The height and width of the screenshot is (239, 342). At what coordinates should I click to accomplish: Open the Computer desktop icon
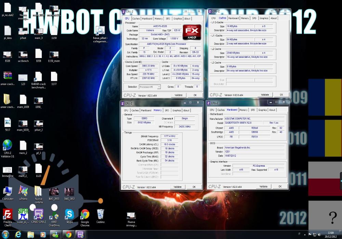click(x=8, y=193)
